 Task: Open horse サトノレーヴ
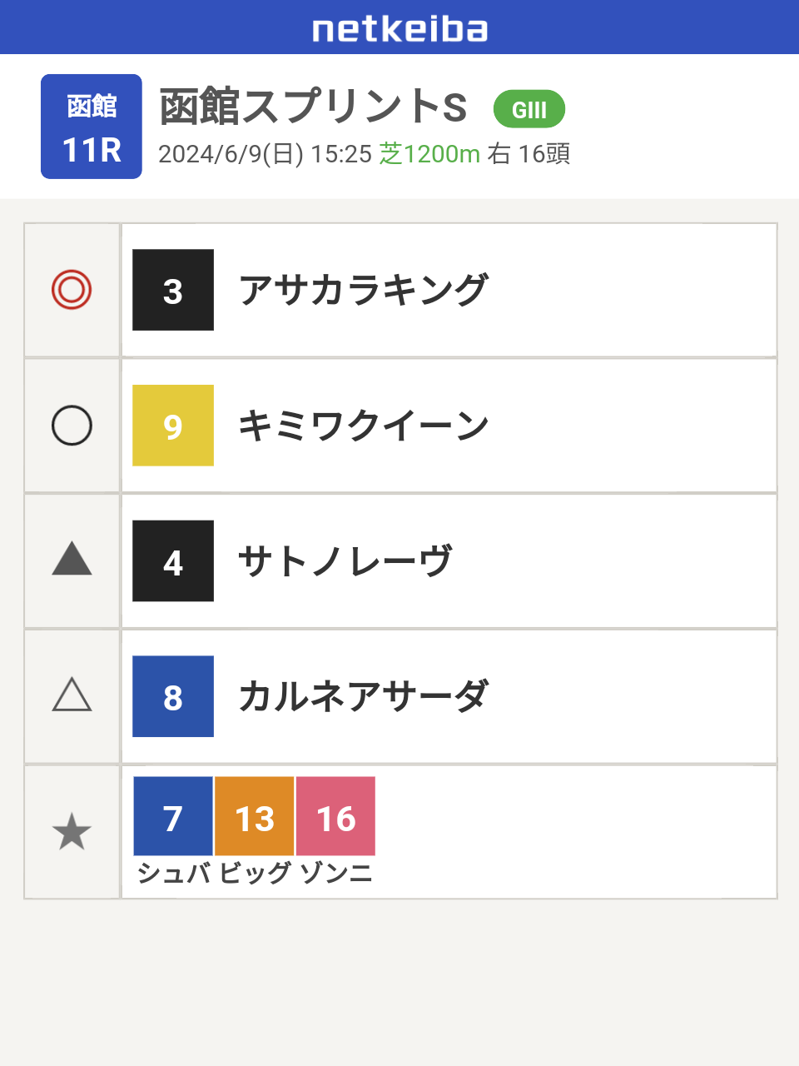[345, 561]
